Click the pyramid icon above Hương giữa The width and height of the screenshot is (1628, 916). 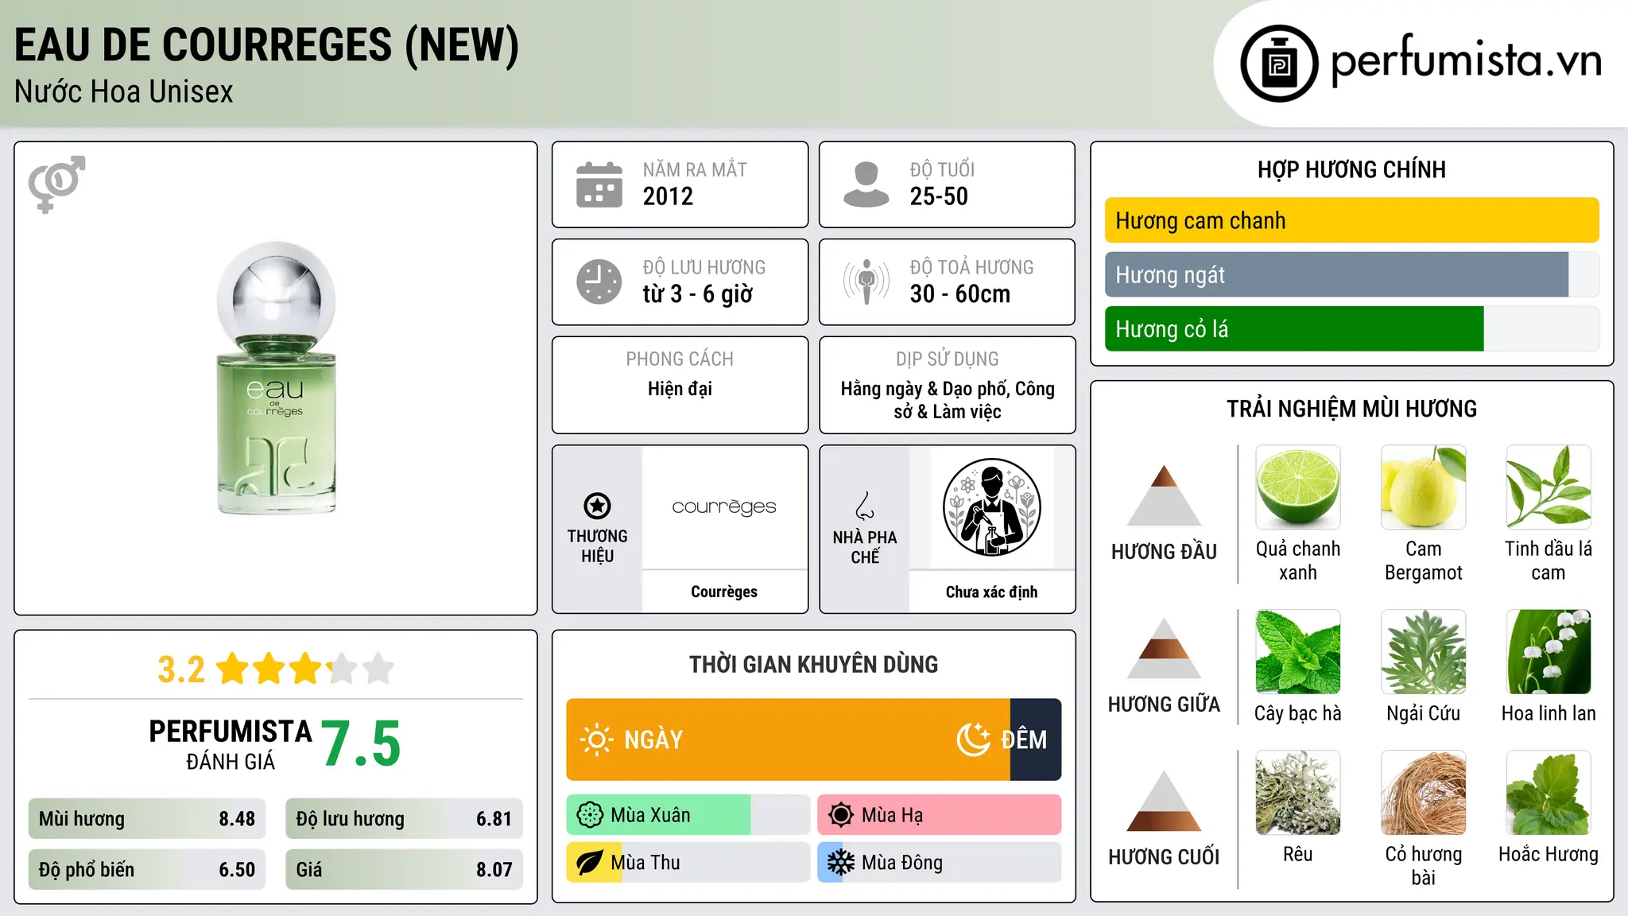pyautogui.click(x=1164, y=647)
